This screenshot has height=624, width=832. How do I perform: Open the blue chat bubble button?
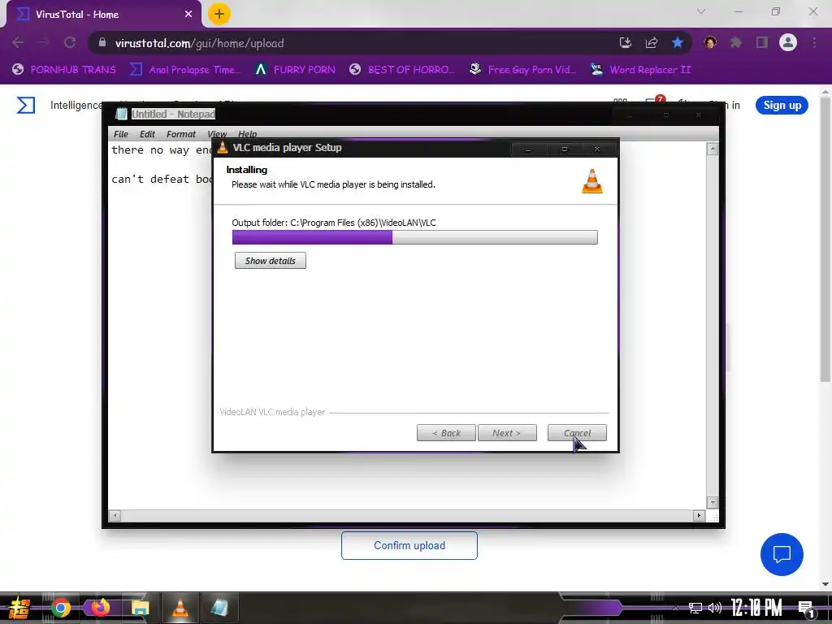(x=782, y=554)
